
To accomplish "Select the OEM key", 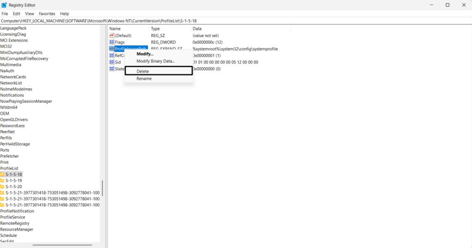I will tap(5, 113).
